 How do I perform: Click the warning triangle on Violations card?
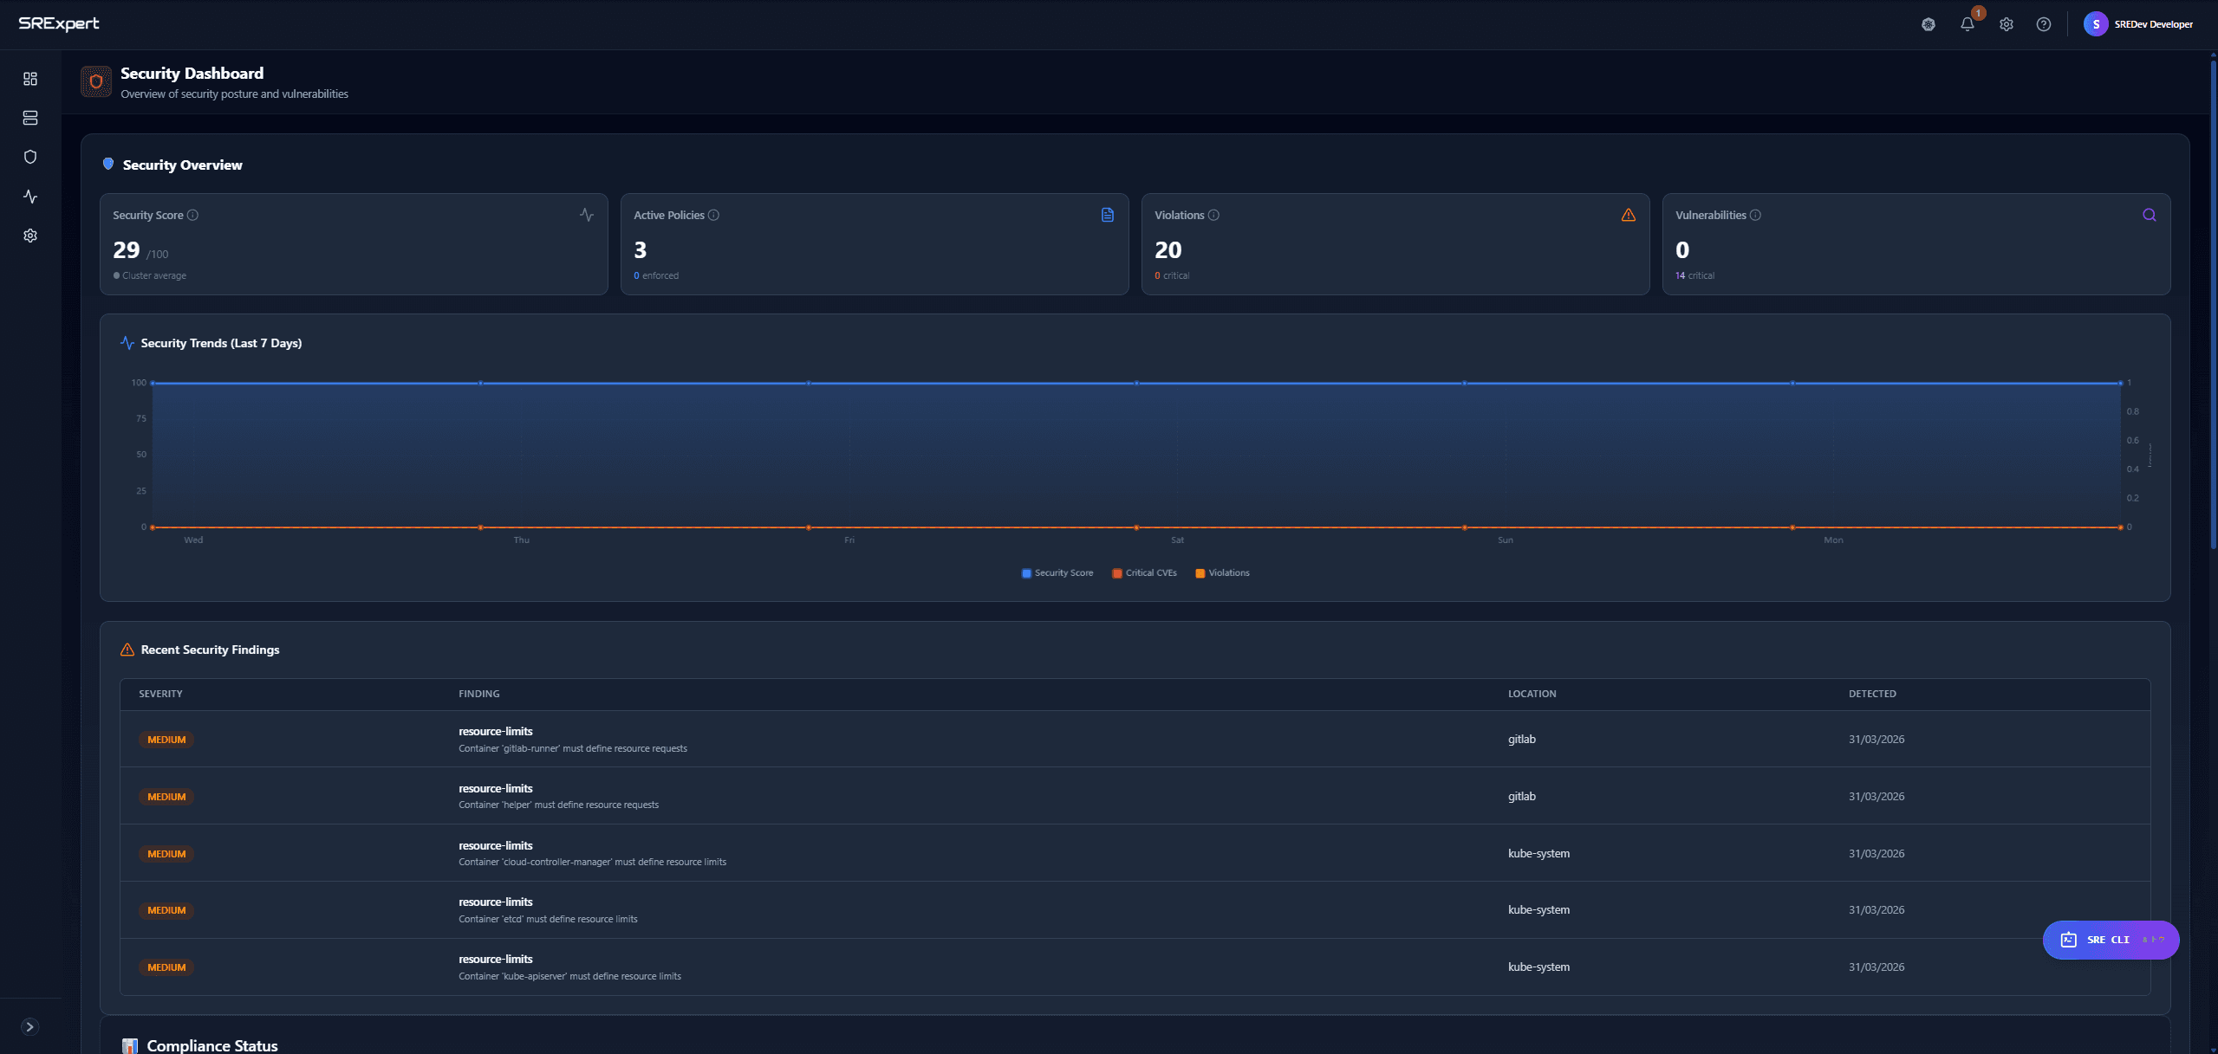pos(1629,215)
